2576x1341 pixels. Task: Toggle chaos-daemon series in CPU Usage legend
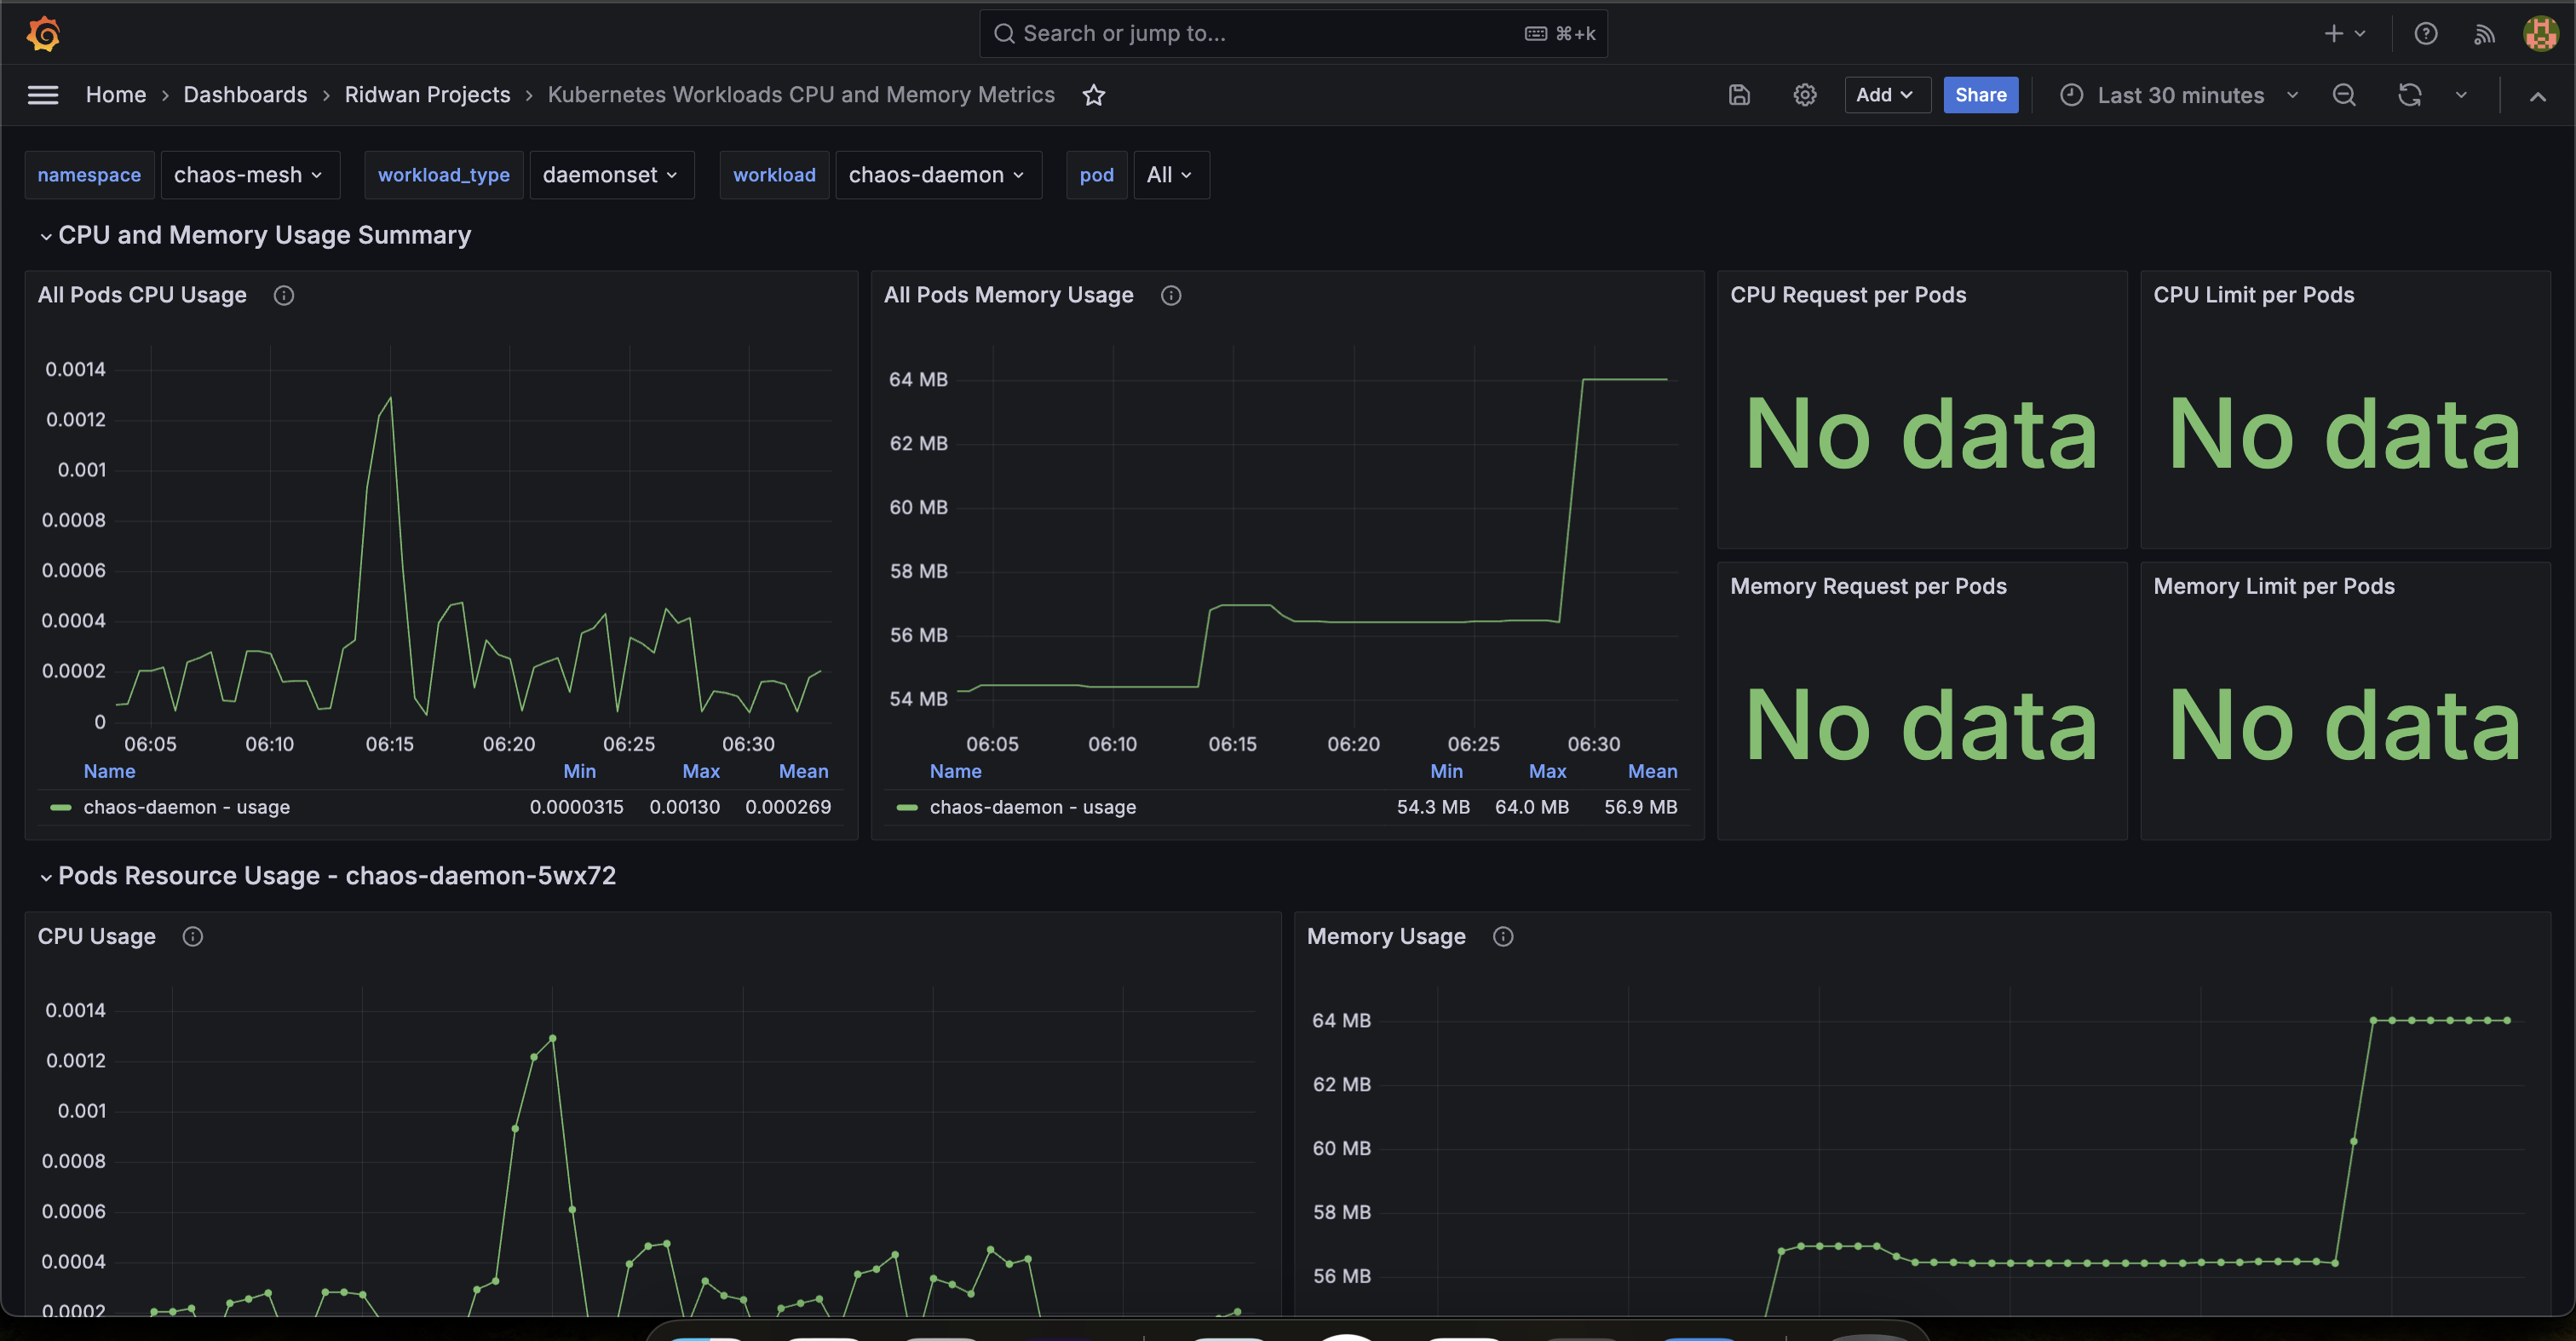point(187,807)
